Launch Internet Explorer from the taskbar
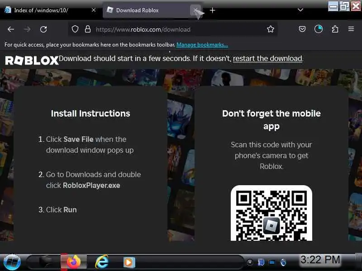This screenshot has width=362, height=271. pyautogui.click(x=101, y=262)
